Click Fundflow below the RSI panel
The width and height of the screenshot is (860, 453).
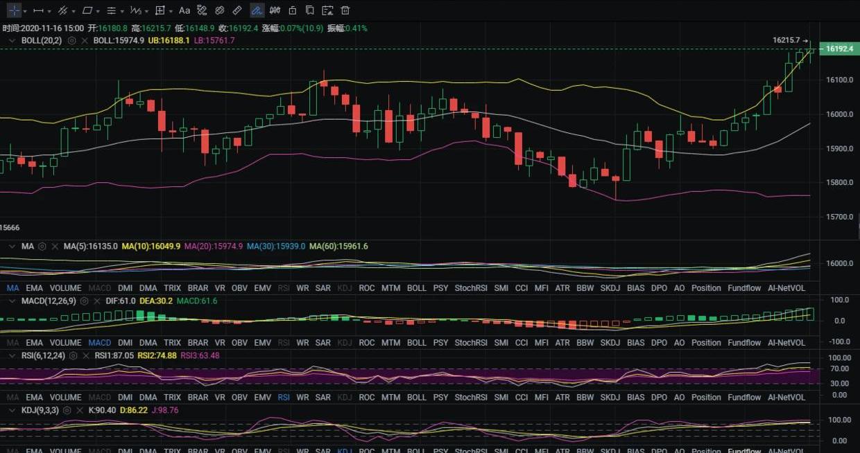[744, 398]
